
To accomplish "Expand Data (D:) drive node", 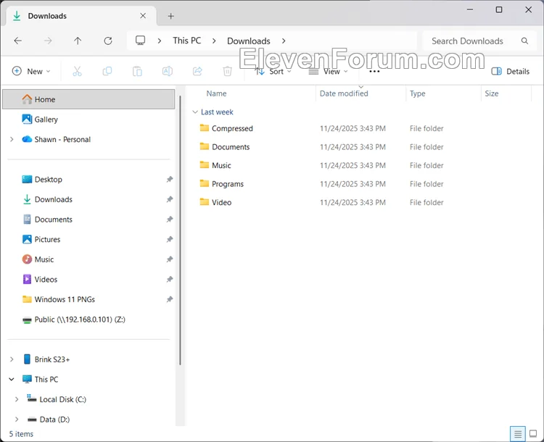I will click(x=17, y=420).
